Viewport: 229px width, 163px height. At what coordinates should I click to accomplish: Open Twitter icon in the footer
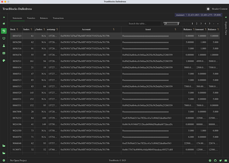click(x=220, y=160)
